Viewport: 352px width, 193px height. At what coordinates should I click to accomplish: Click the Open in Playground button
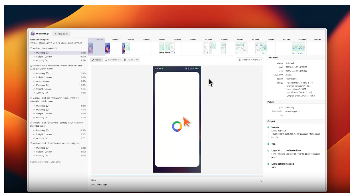tap(250, 60)
